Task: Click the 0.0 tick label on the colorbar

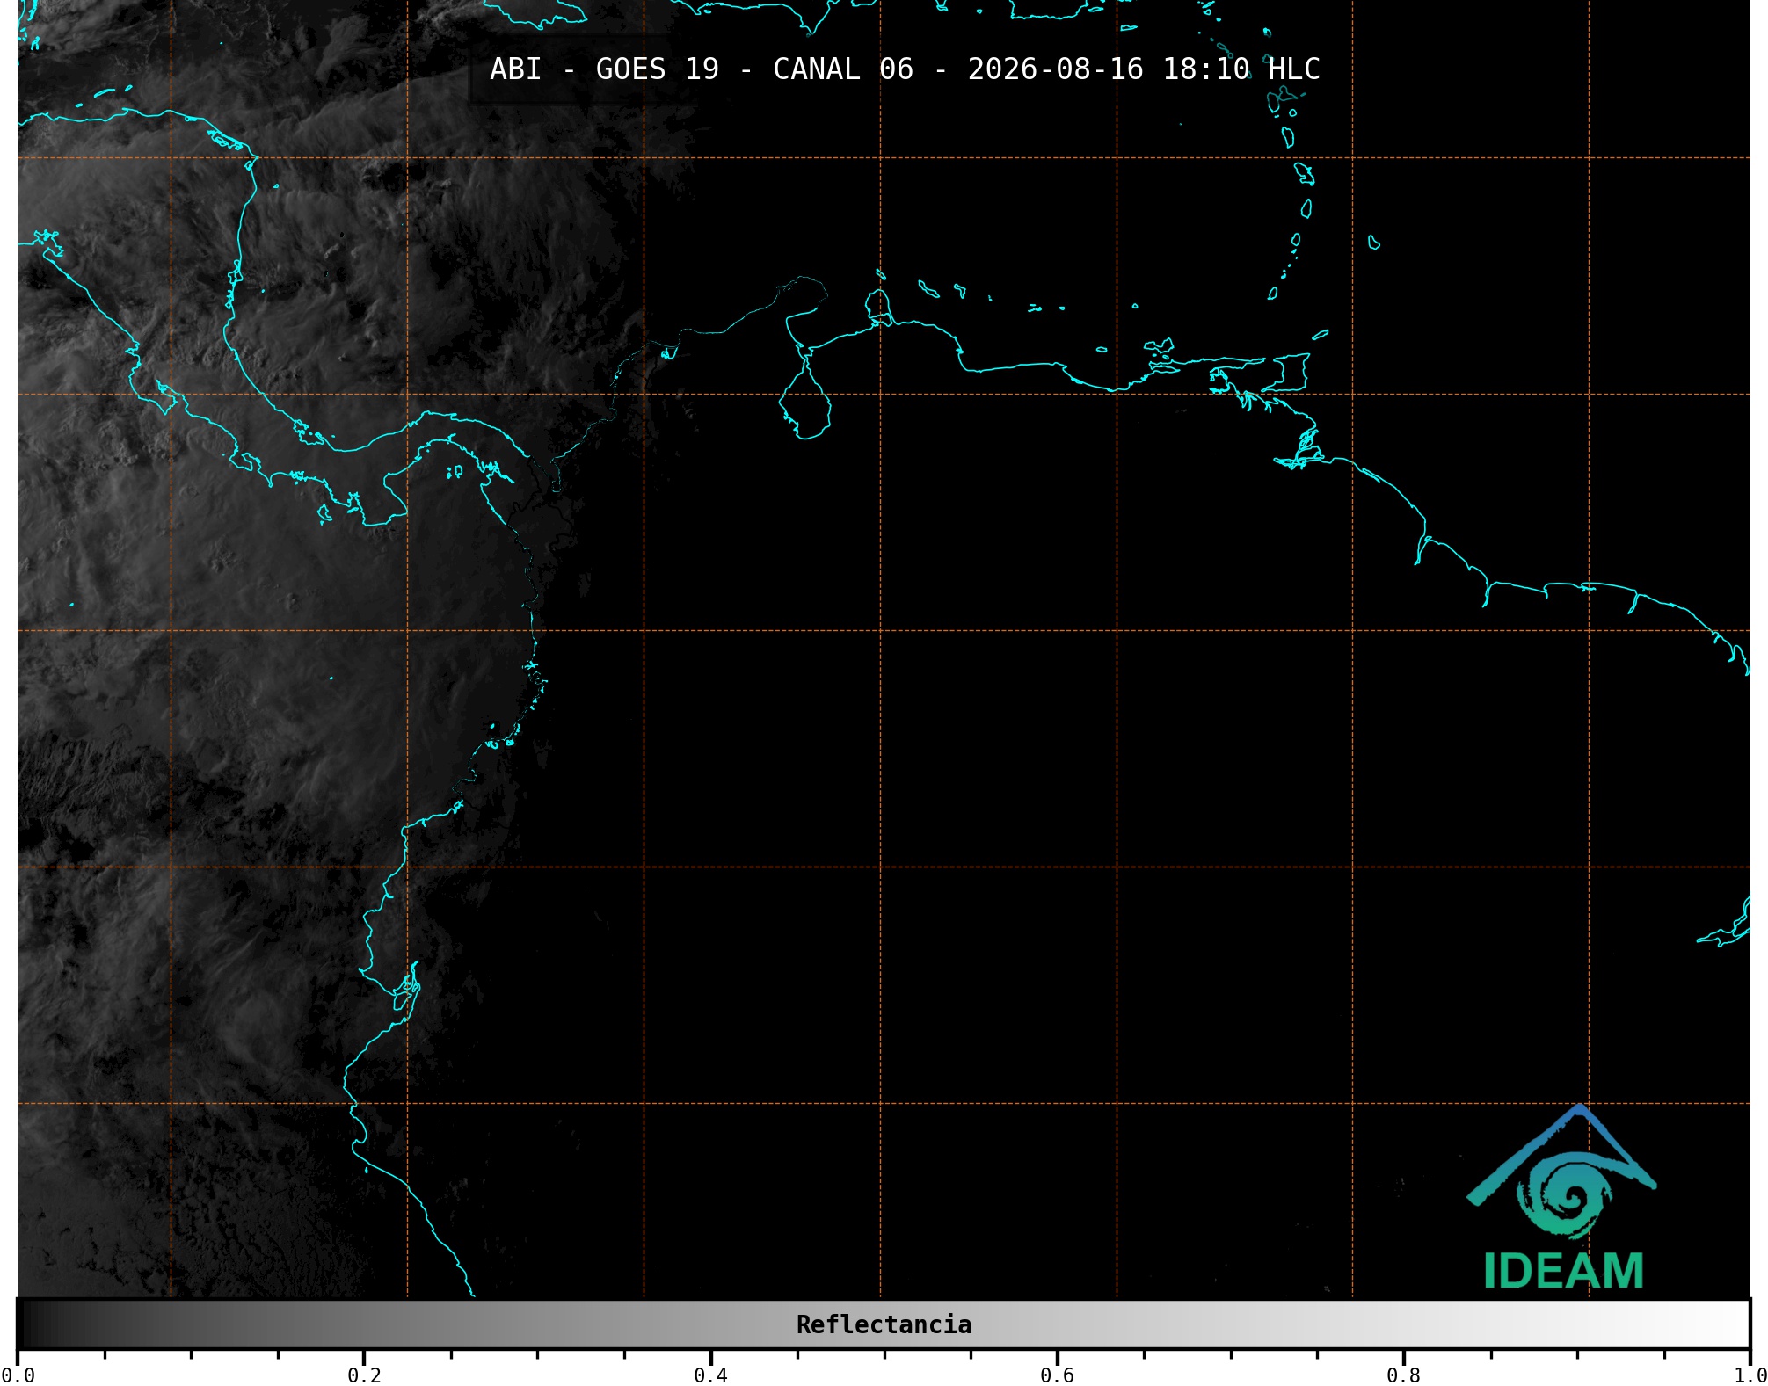Action: coord(18,1375)
